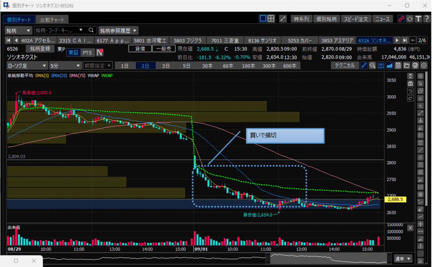Click the magnifier zoom icon beside テクニカル
Screen dimensions: 432x267
coord(372,65)
